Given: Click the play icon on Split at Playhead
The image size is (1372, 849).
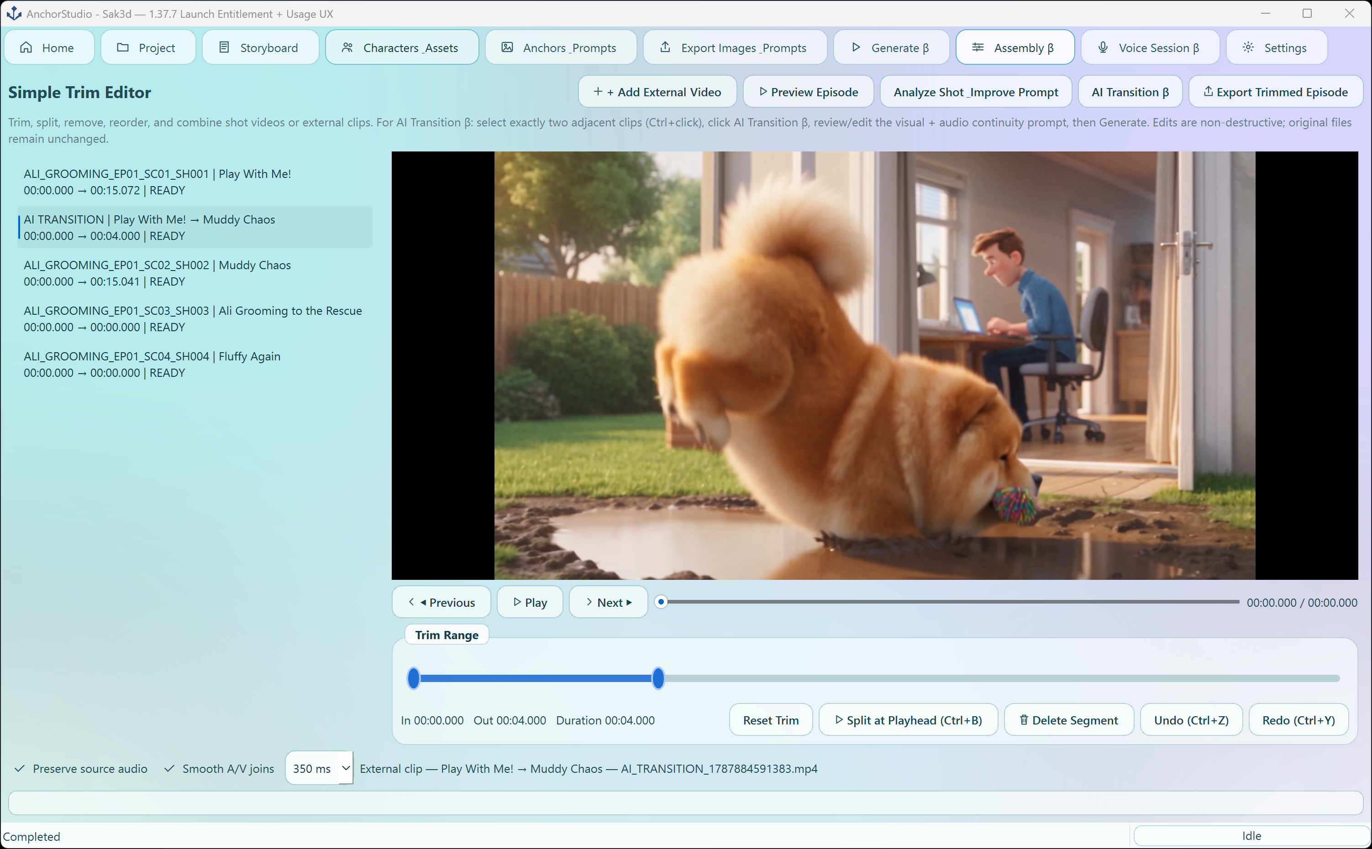Looking at the screenshot, I should pyautogui.click(x=838, y=720).
